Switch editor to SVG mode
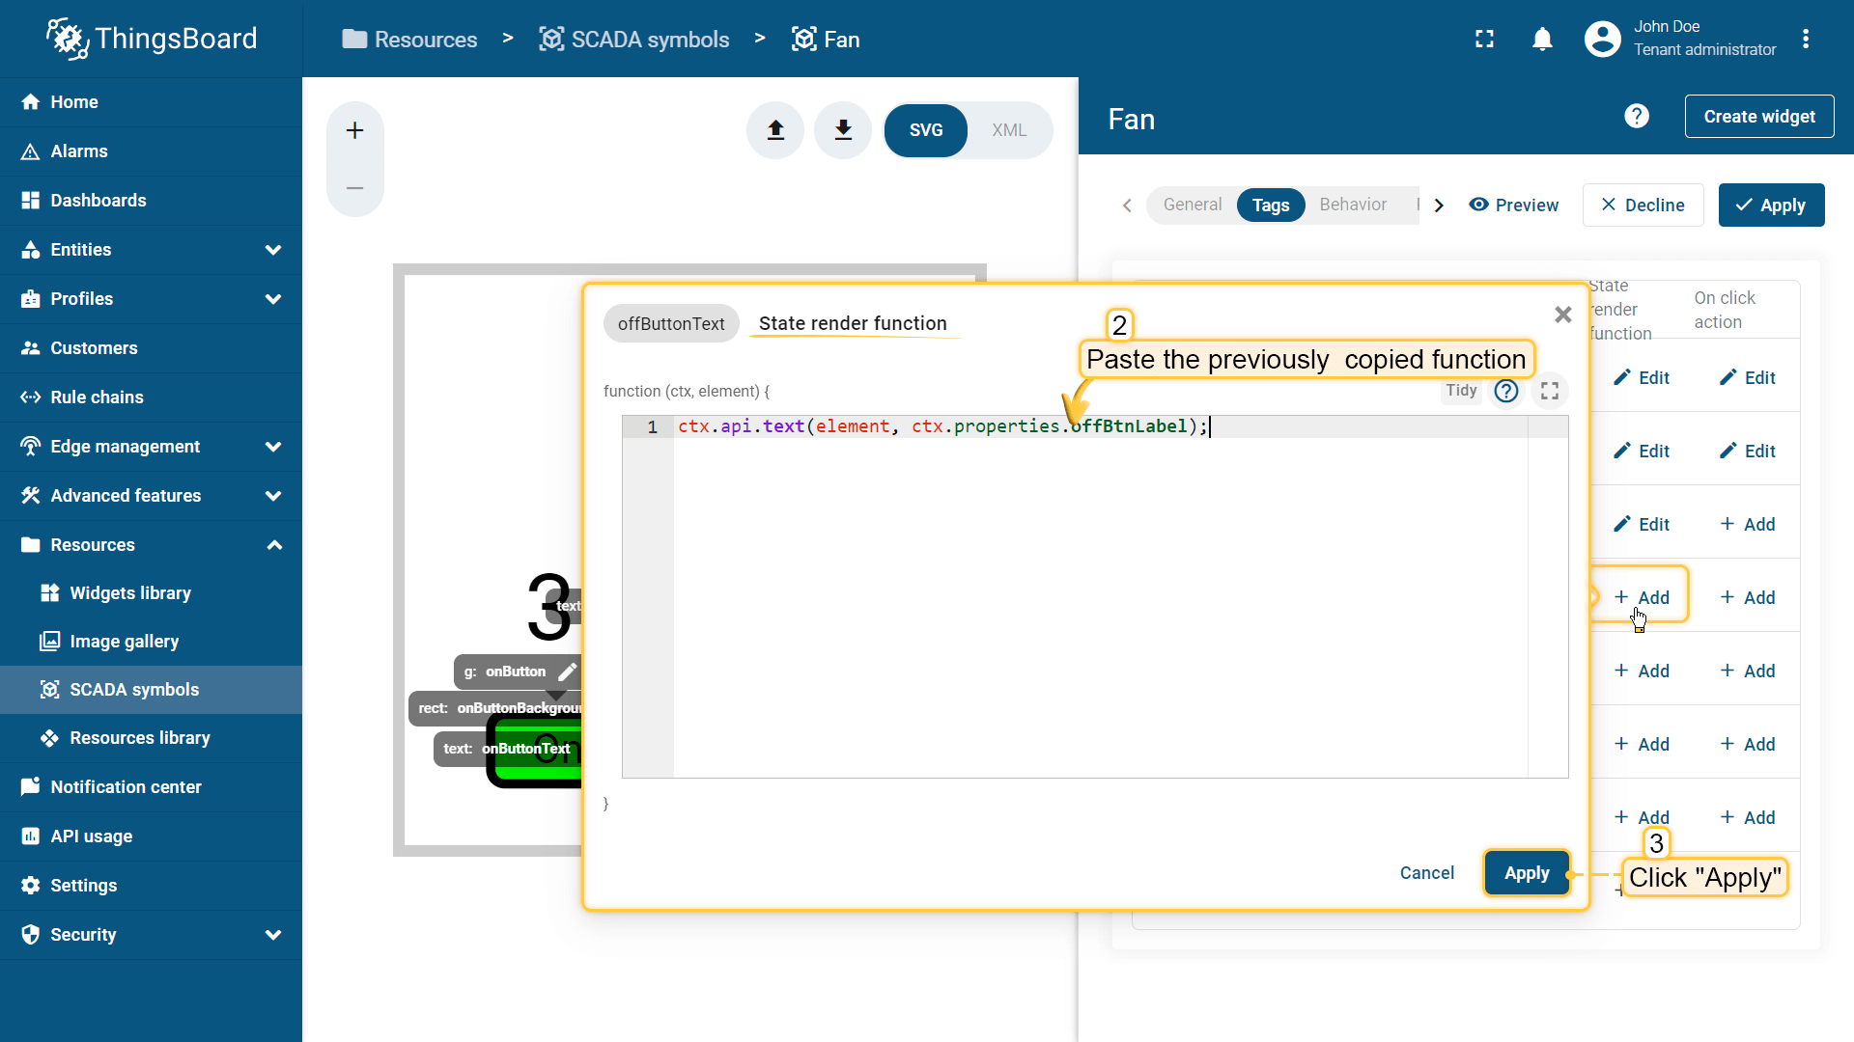Image resolution: width=1854 pixels, height=1042 pixels. point(925,130)
